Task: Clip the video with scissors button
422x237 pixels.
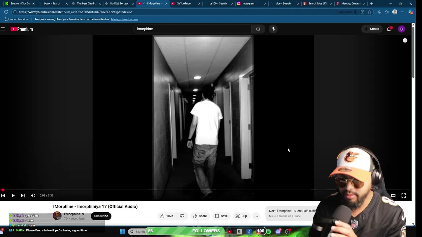Action: [241, 216]
